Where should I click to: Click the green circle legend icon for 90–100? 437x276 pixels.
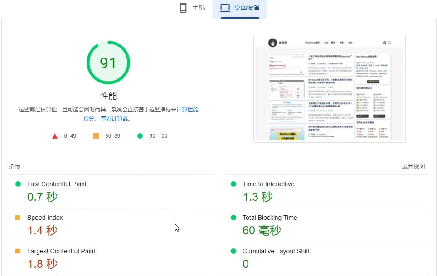[x=141, y=135]
